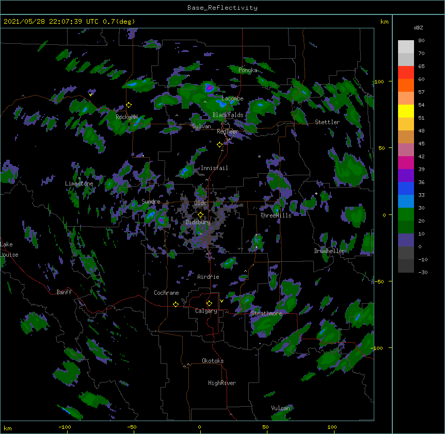Select the yellow diamond marker above Calgary label
This screenshot has width=445, height=434.
(209, 304)
